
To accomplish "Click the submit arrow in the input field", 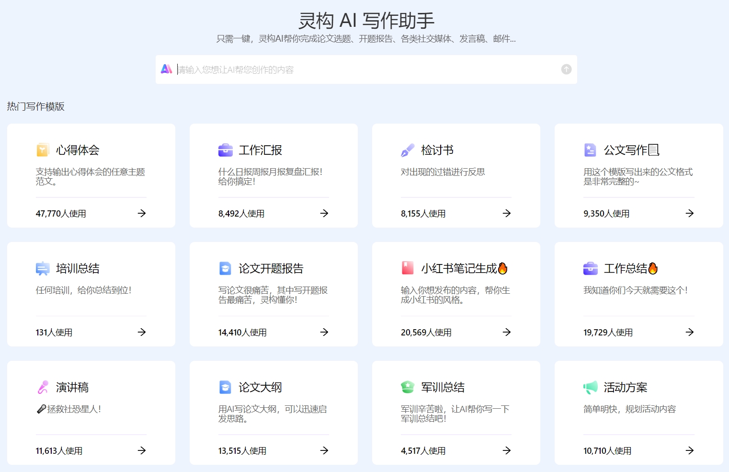I will (x=566, y=69).
